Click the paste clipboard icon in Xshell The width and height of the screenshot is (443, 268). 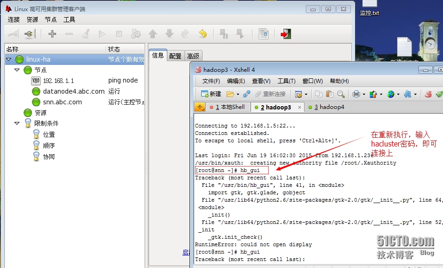pos(329,94)
